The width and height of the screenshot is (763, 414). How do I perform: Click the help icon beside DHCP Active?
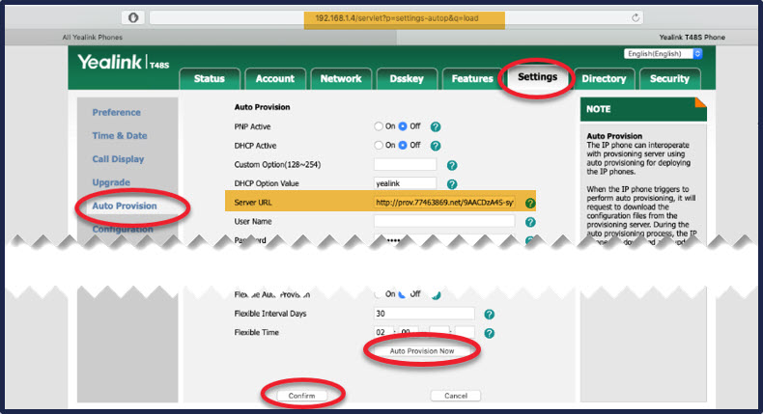[436, 146]
